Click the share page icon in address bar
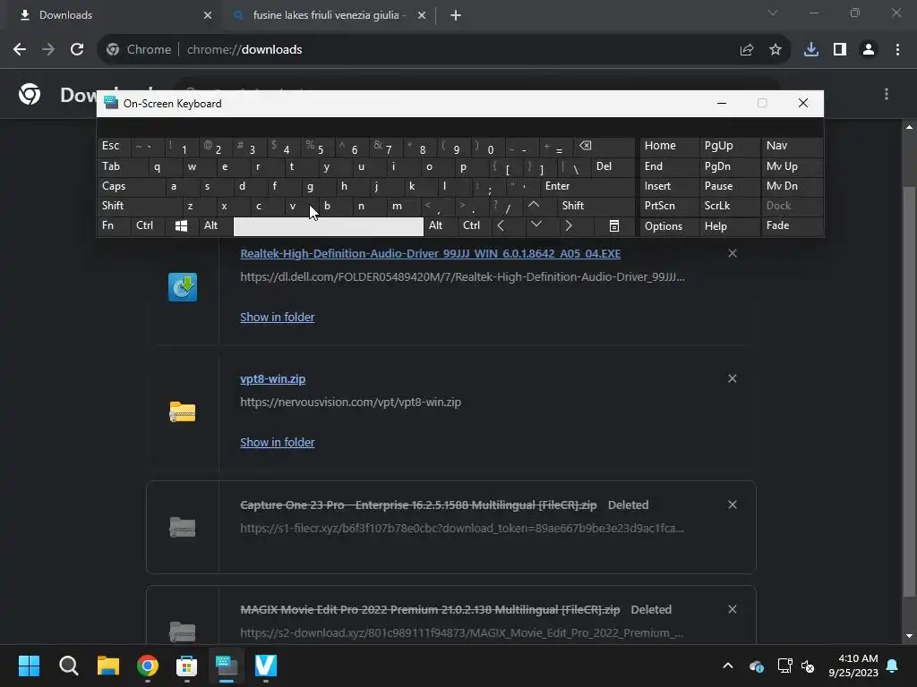The image size is (917, 687). [x=747, y=50]
